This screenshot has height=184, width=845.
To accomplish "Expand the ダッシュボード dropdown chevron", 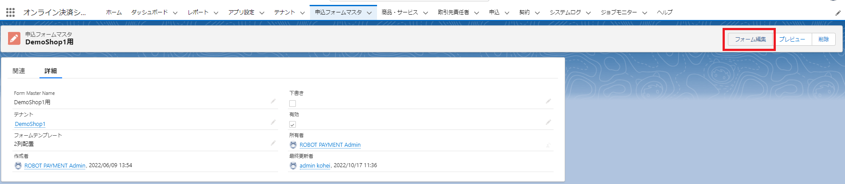I will (175, 13).
